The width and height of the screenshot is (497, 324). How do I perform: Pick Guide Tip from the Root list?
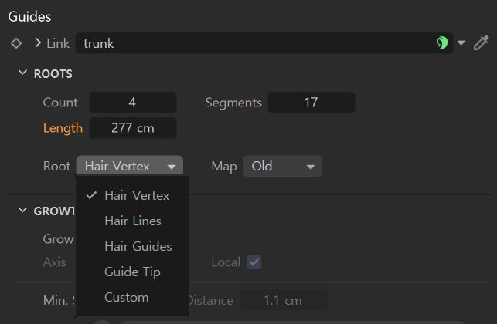[132, 272]
